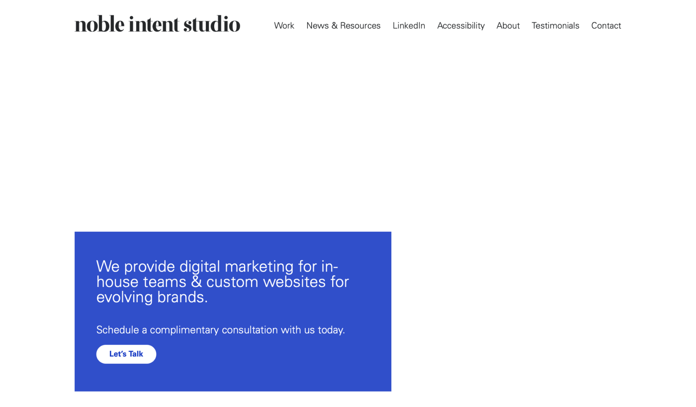Select About from the header links

(x=508, y=25)
